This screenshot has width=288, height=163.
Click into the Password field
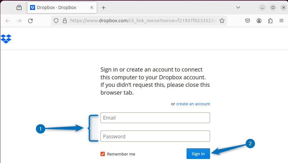[x=155, y=136]
